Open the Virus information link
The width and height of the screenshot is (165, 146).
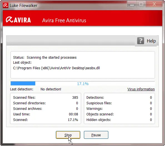(141, 89)
